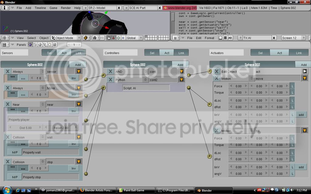
Task: Open the Editing context panel icon
Action: coord(50,45)
